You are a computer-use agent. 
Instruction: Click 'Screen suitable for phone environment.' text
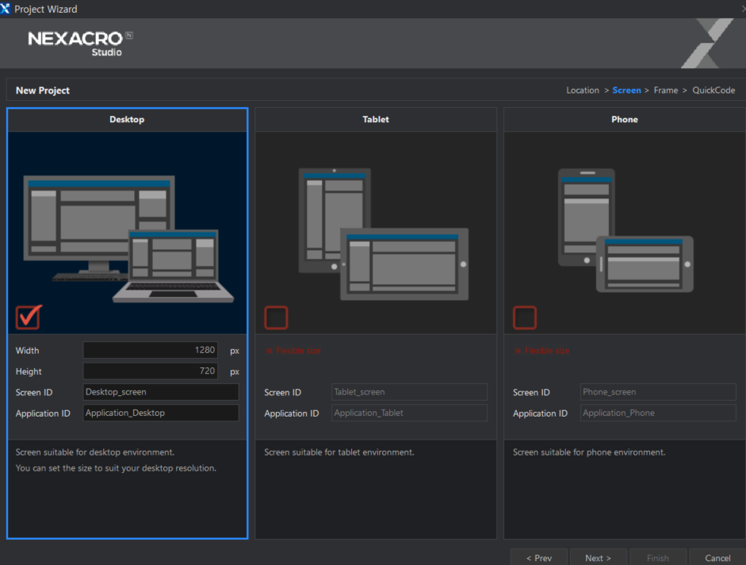(589, 452)
